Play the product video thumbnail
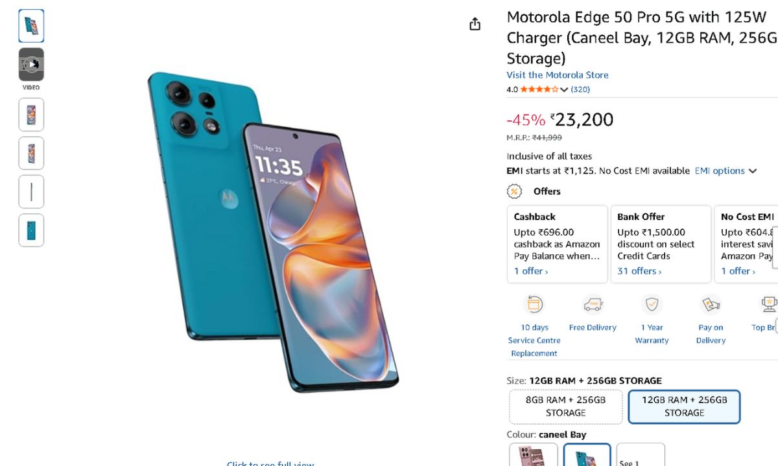 point(31,65)
